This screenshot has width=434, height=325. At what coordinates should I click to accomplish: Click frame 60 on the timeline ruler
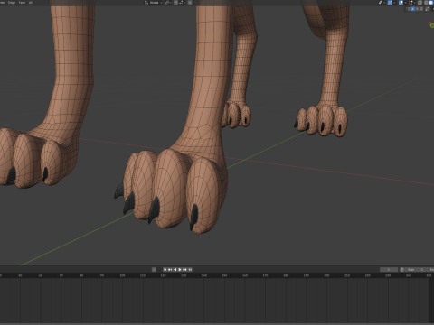(41, 275)
